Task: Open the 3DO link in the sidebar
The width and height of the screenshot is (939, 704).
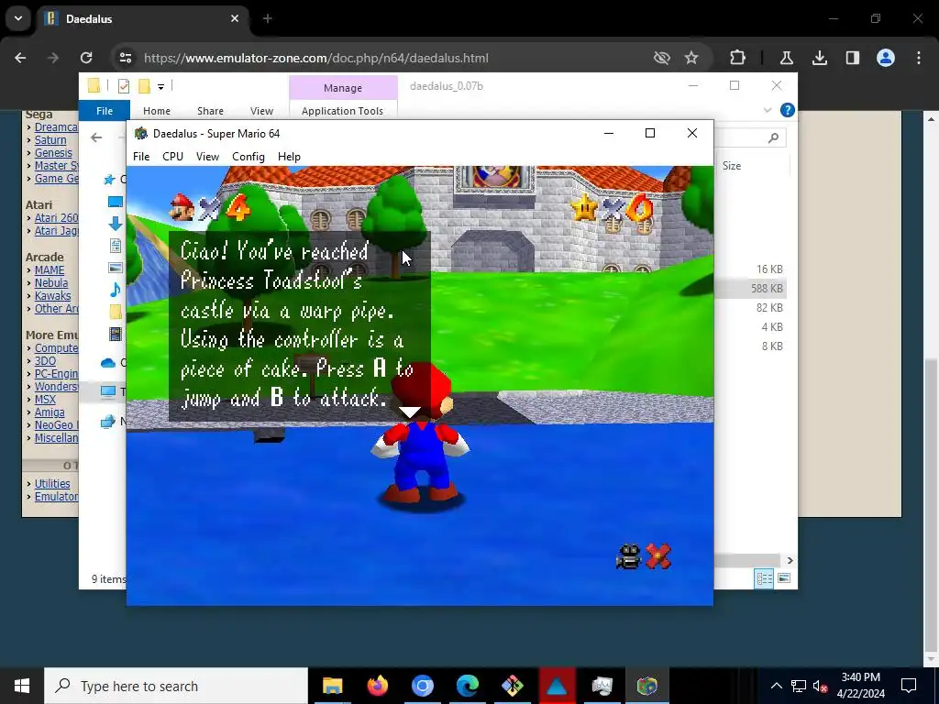Action: pos(45,361)
